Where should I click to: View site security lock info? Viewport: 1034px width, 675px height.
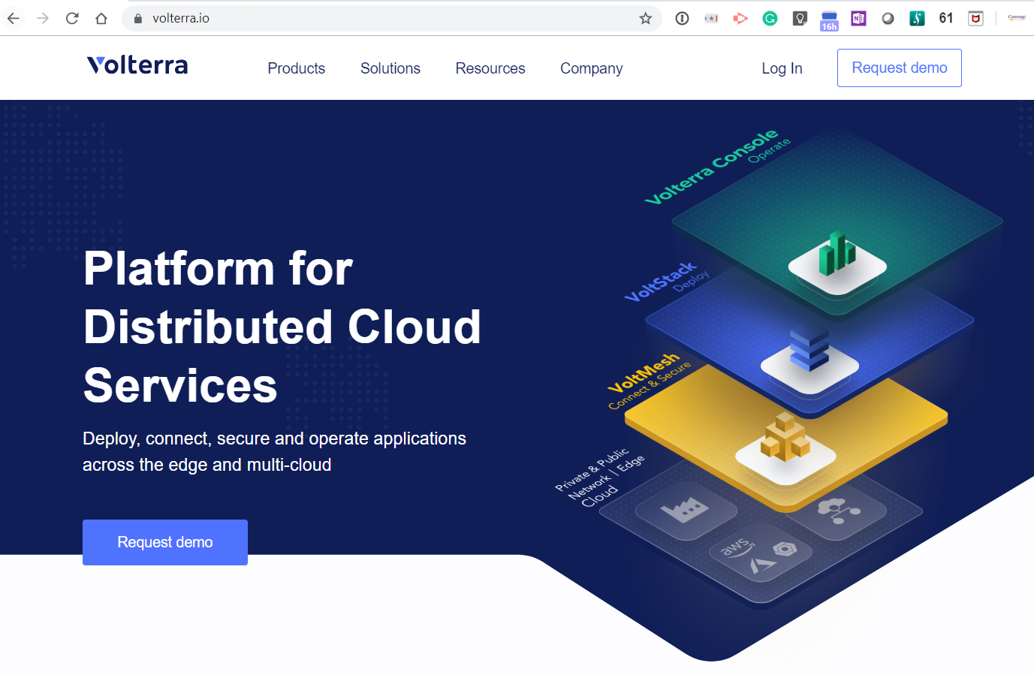137,18
